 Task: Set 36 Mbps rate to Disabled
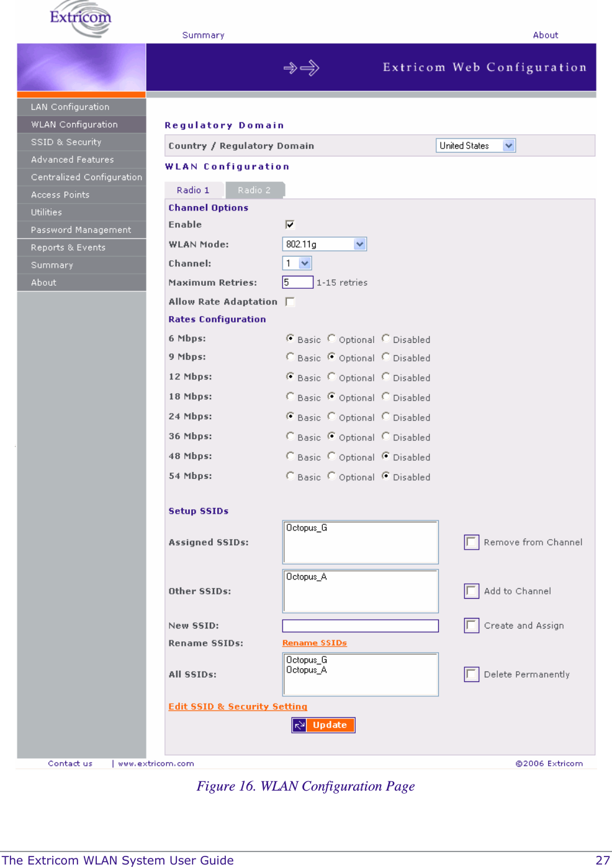point(385,436)
